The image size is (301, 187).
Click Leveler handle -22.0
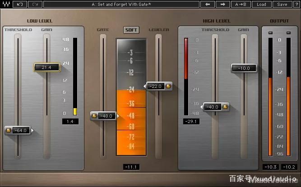click(159, 86)
